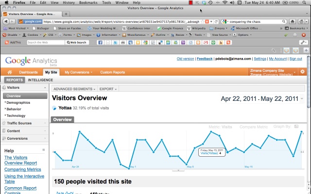The width and height of the screenshot is (311, 194).
Task: Click the magnifier icon in the search box
Action: click(x=284, y=21)
